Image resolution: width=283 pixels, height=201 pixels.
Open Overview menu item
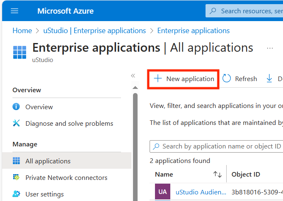(x=67, y=107)
